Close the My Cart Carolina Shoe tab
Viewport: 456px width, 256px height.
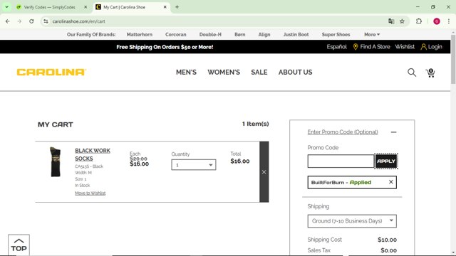(x=165, y=7)
